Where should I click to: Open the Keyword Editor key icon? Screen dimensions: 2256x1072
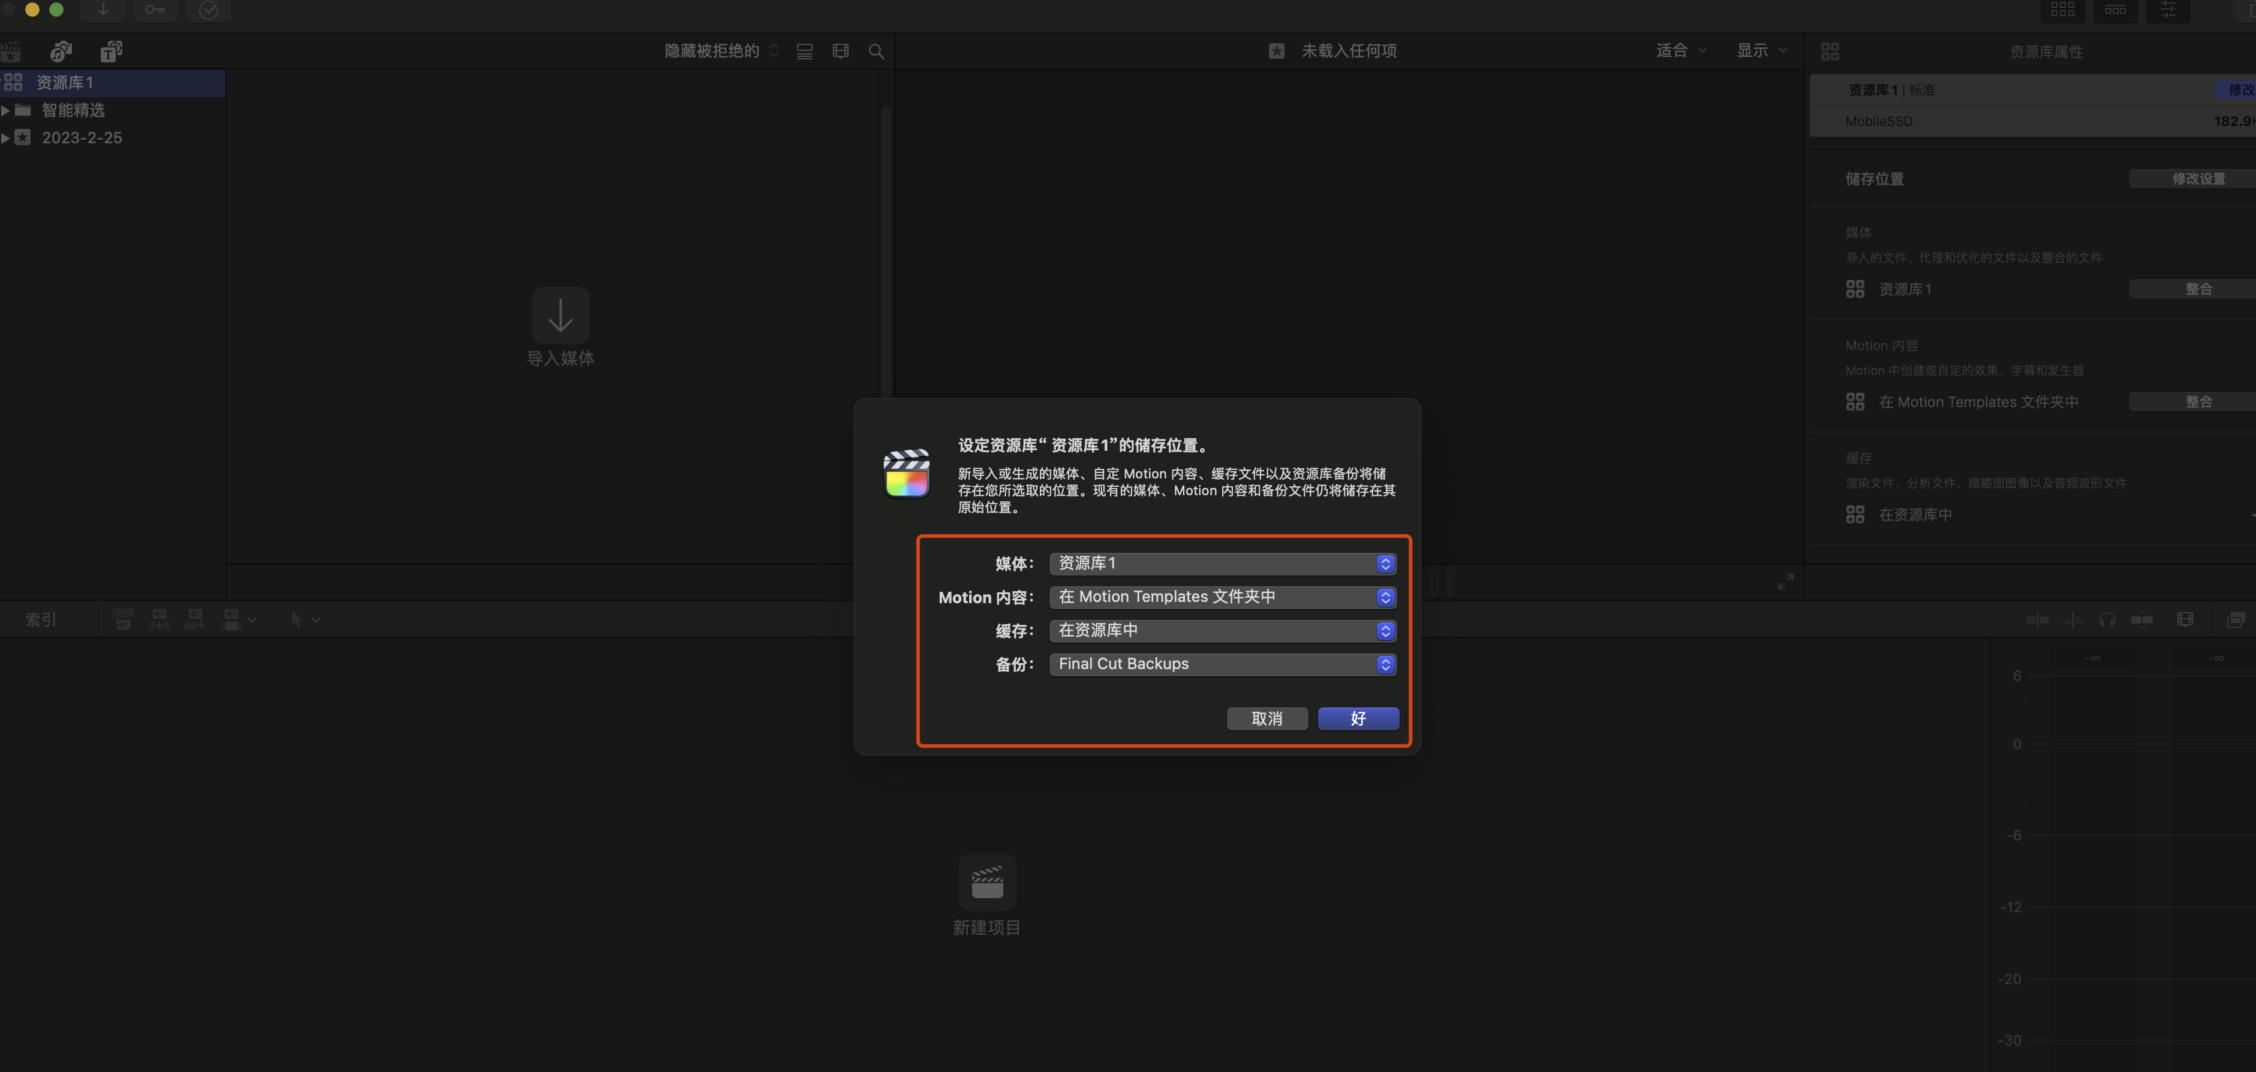(x=155, y=10)
